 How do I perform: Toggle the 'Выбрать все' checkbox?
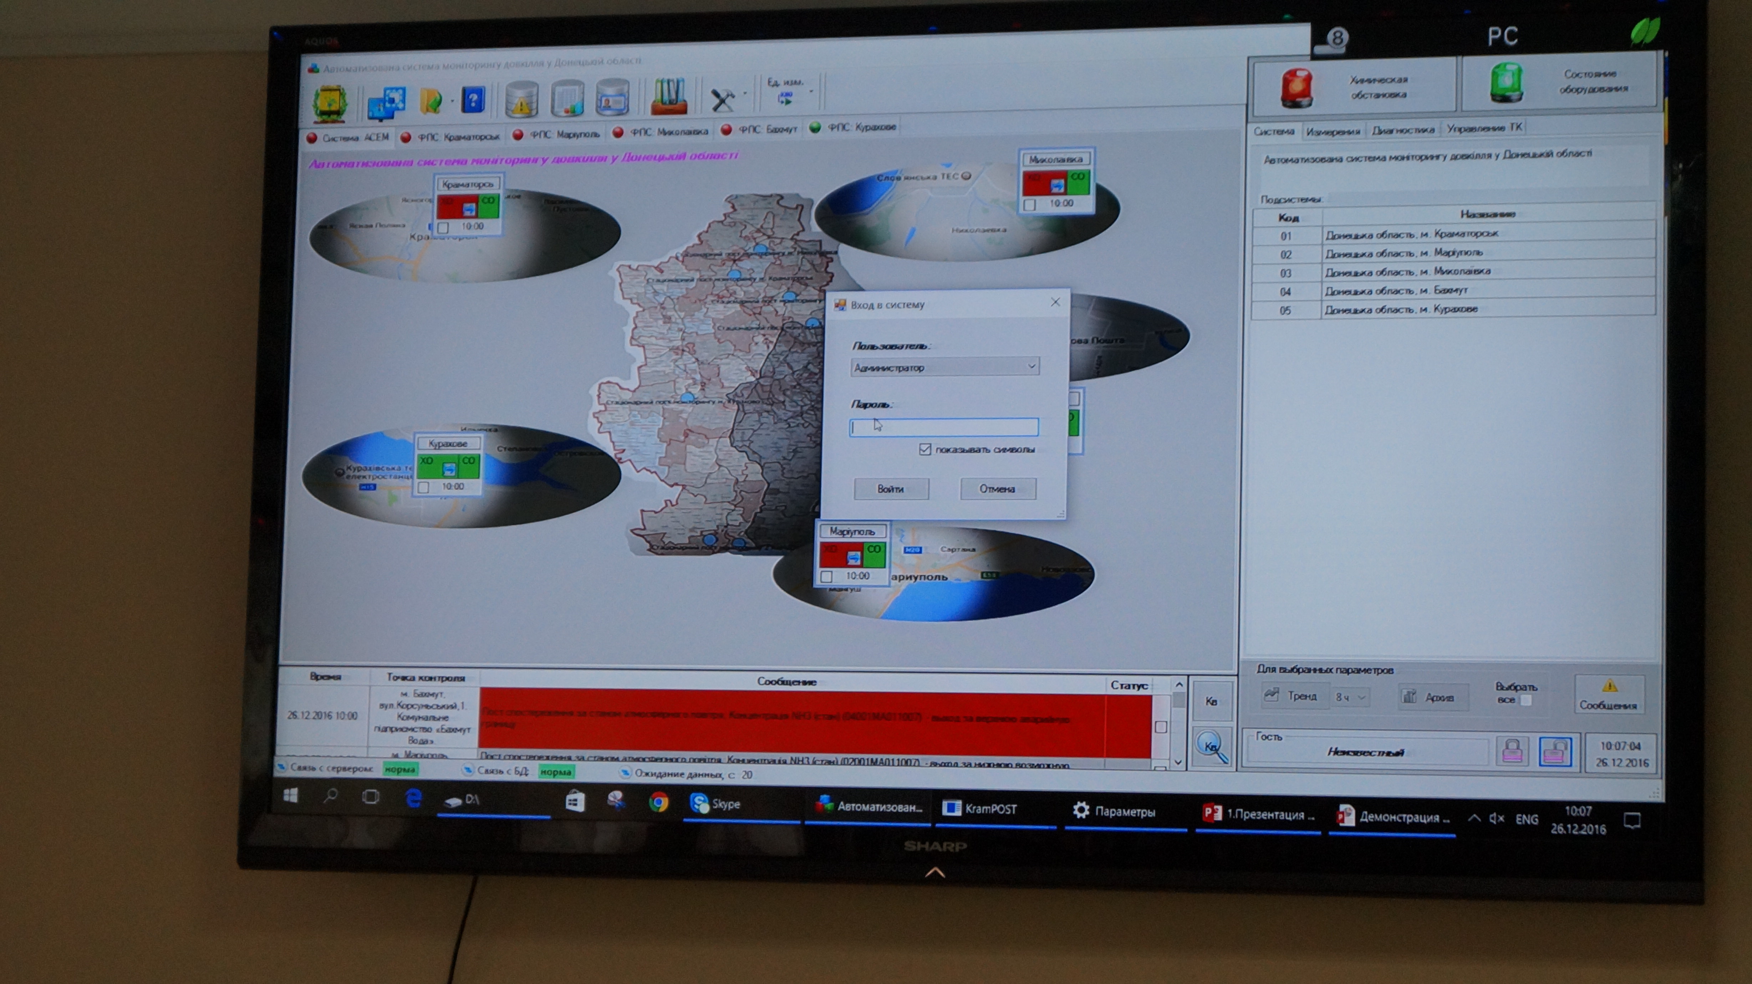[x=1526, y=701]
